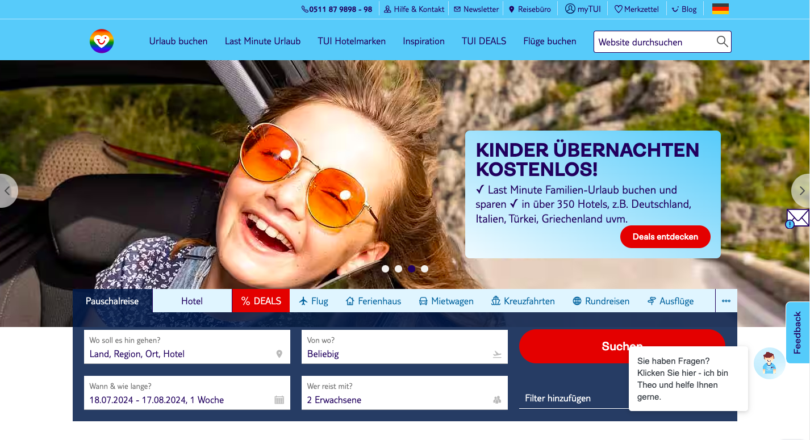Select the third carousel dot

coord(411,269)
